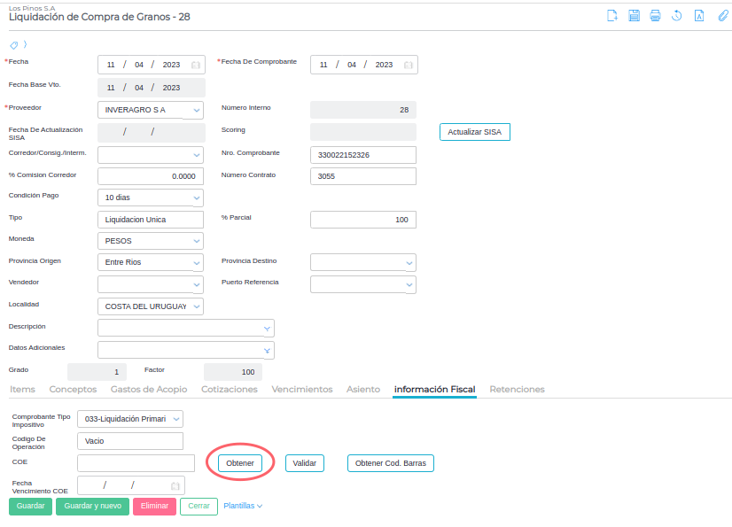Viewport: 732px width, 527px height.
Task: Open the Fecha De Comprobante calendar icon
Action: click(409, 65)
